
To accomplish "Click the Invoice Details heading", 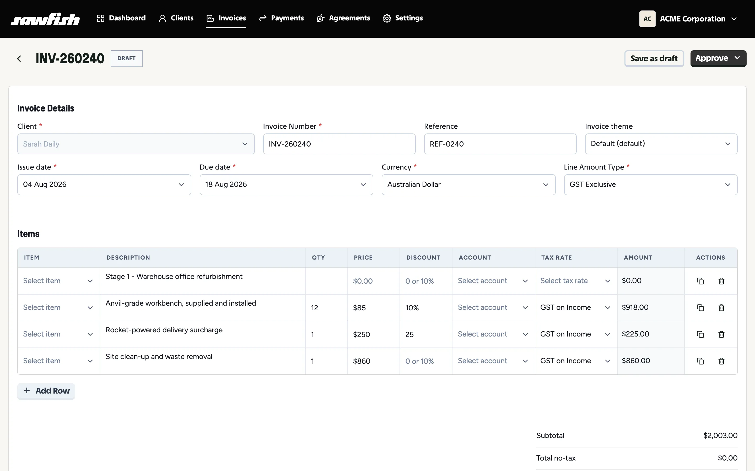I will click(x=46, y=108).
